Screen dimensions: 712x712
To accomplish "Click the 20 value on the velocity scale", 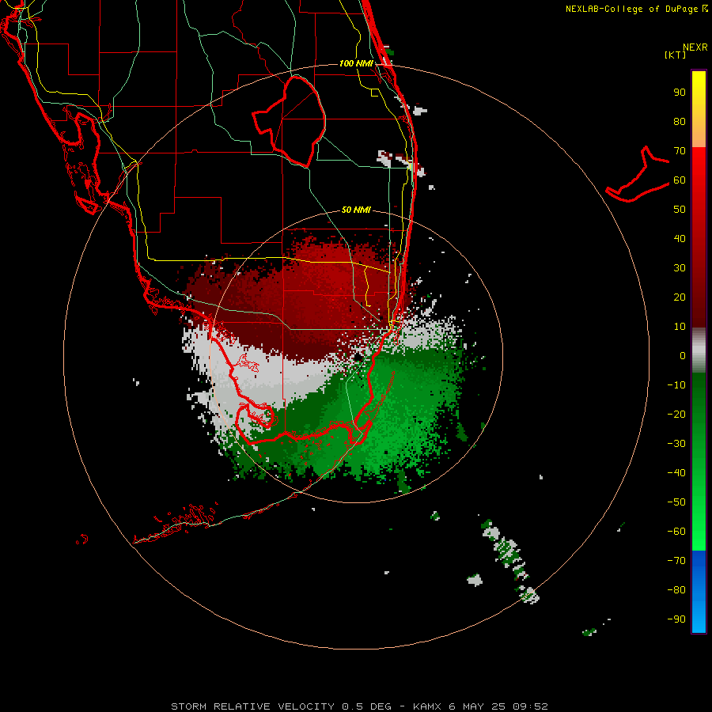I will [680, 297].
